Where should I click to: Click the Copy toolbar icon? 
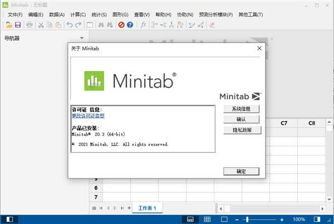click(x=50, y=25)
